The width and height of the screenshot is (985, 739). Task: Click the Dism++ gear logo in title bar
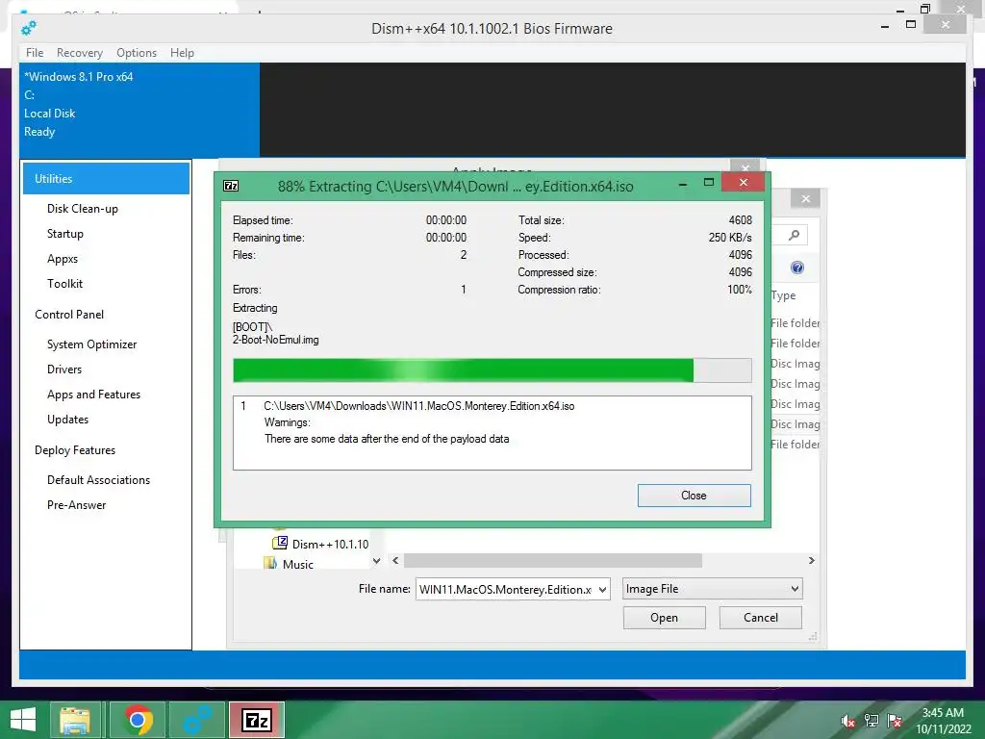pyautogui.click(x=28, y=28)
